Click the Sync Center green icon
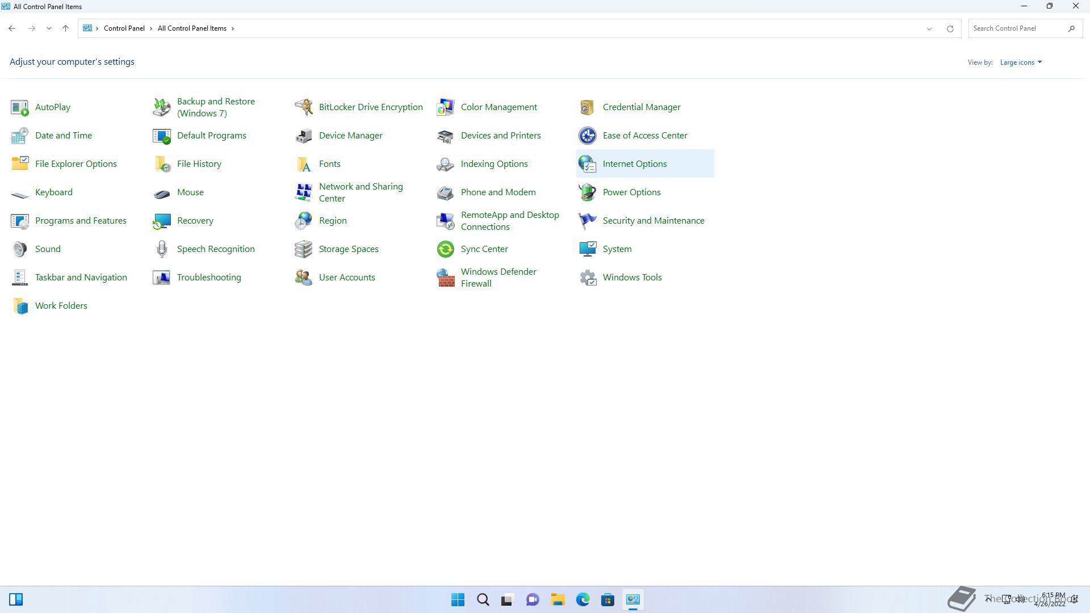The height and width of the screenshot is (613, 1090). 446,249
